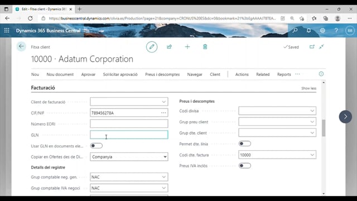Viewport: 357px width, 201px height.
Task: Click the scrollbar up arrow
Action: (x=324, y=83)
